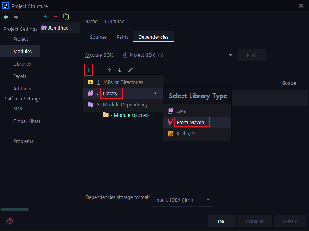The image size is (309, 231).
Task: Close the Project Structure dialog
Action: tap(301, 6)
